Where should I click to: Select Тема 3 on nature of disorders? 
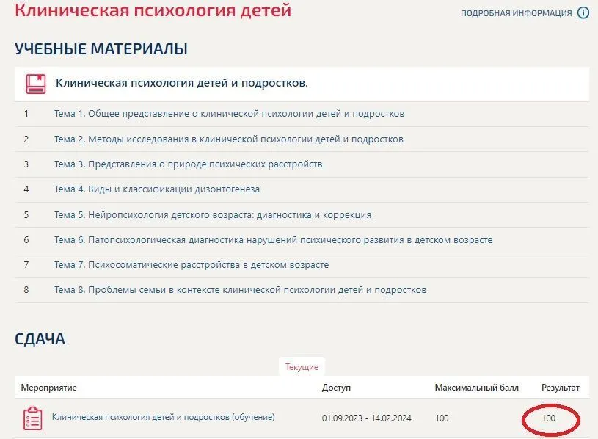coord(188,164)
